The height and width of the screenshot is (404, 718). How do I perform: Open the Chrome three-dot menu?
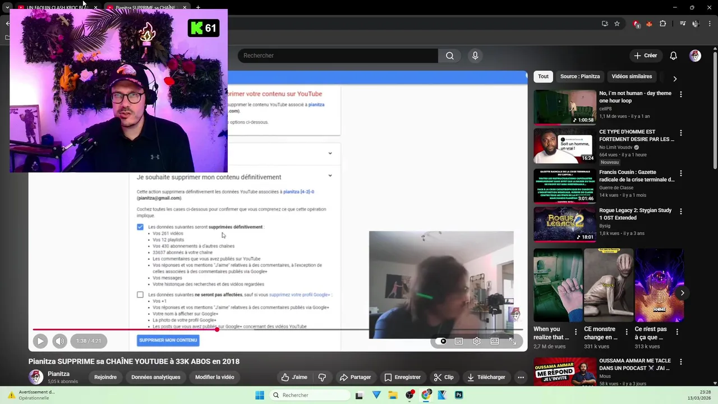[711, 24]
